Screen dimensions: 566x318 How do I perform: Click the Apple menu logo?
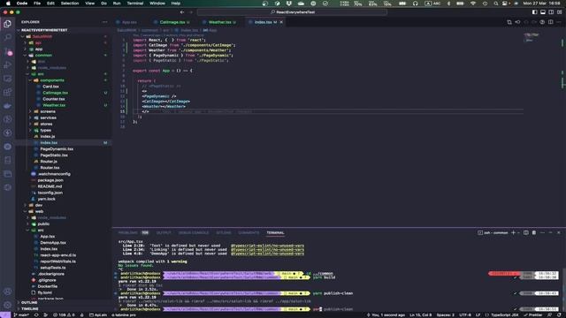pyautogui.click(x=8, y=4)
